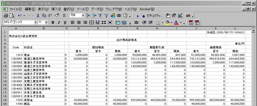Open Print Preview with the magnifier icon
The height and width of the screenshot is (106, 257).
pyautogui.click(x=12, y=16)
